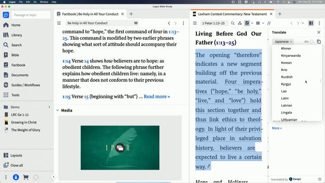Click the double-slash text comparison icon
Image resolution: width=325 pixels, height=183 pixels.
[269, 23]
